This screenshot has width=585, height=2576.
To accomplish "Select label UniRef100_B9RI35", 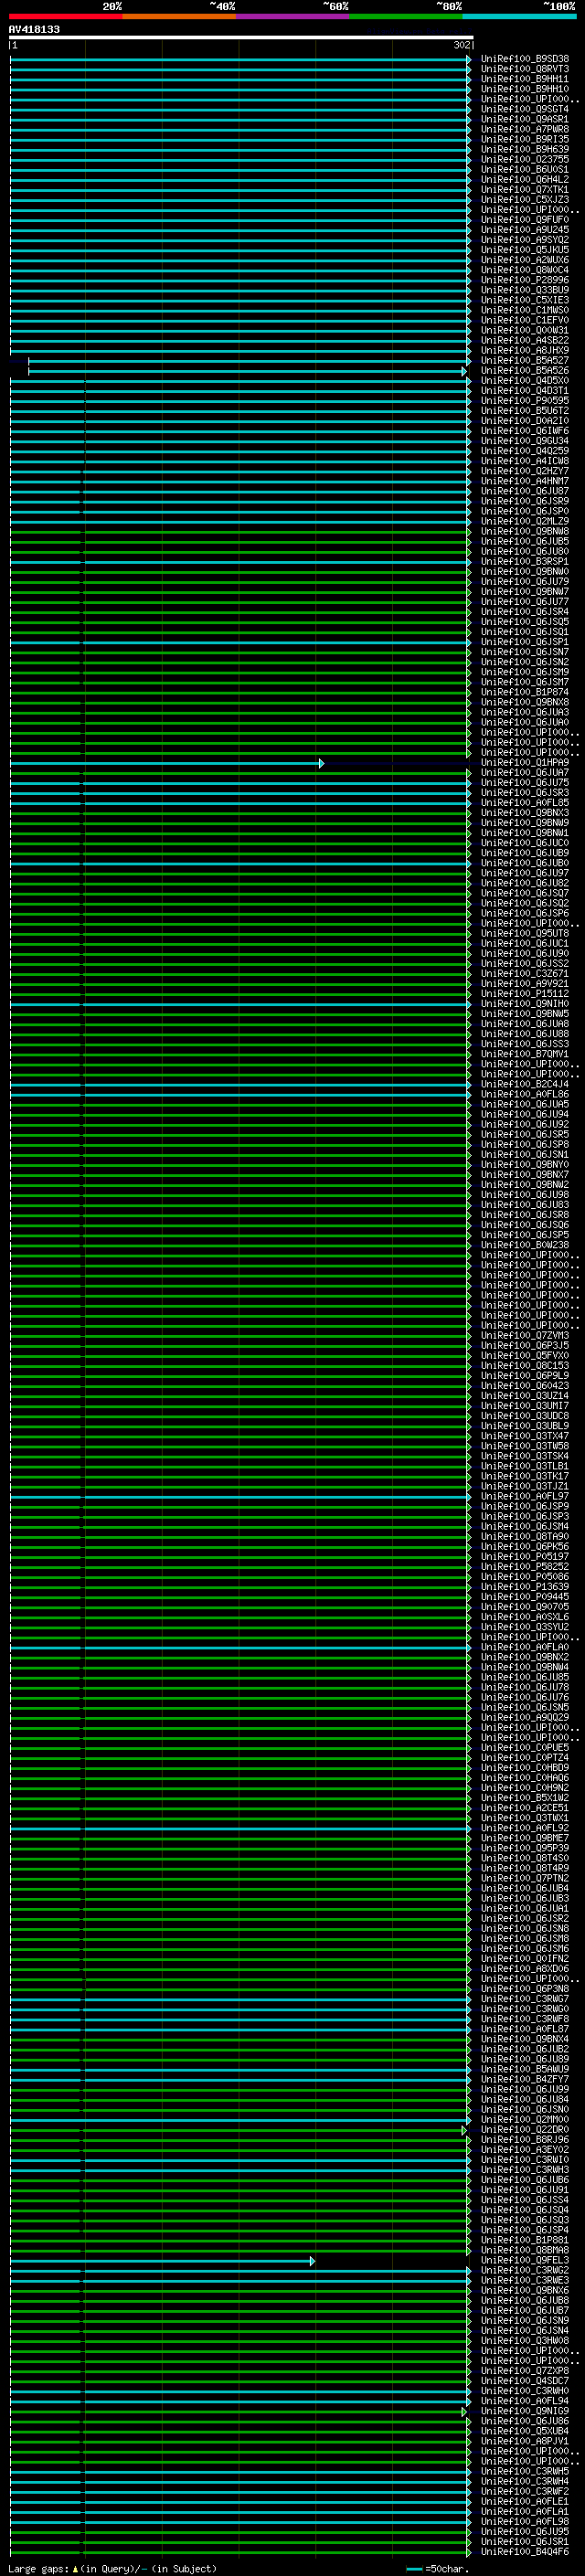I will 524,139.
